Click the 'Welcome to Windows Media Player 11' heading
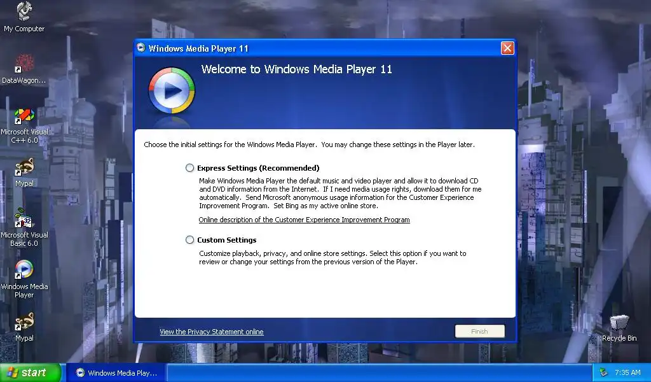The height and width of the screenshot is (382, 651). pyautogui.click(x=296, y=69)
